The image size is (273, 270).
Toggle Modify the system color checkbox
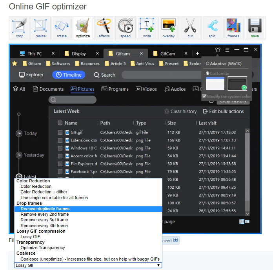pos(204,96)
